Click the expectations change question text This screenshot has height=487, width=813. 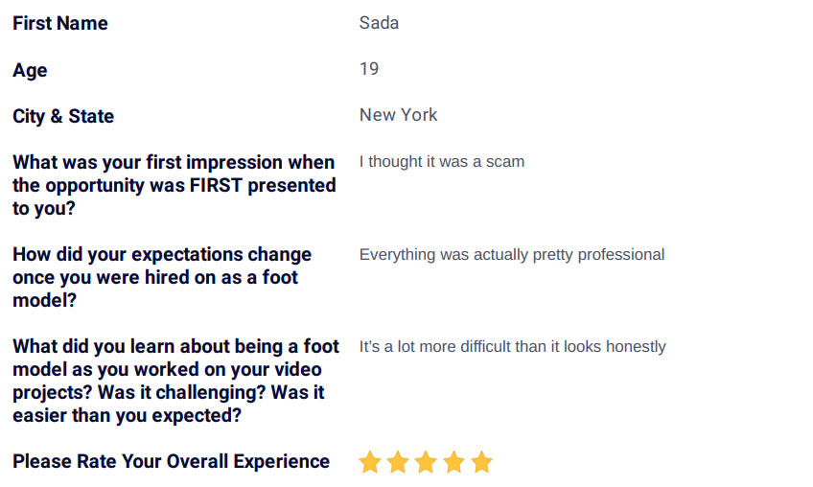point(162,277)
